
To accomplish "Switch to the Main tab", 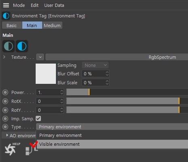I will click(x=32, y=26).
